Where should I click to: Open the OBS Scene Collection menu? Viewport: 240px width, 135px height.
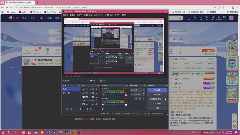point(109,15)
